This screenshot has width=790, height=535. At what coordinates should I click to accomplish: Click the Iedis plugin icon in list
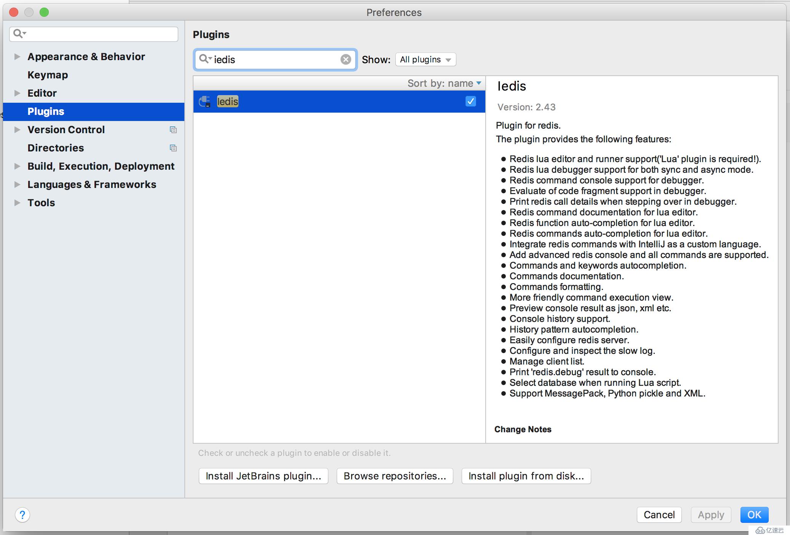click(207, 101)
